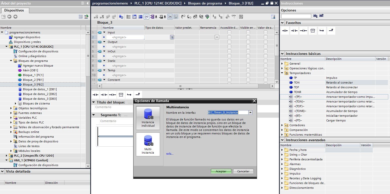Toggle Valor de ajuste checkbox in Output row
The width and height of the screenshot is (390, 194).
coord(265,42)
